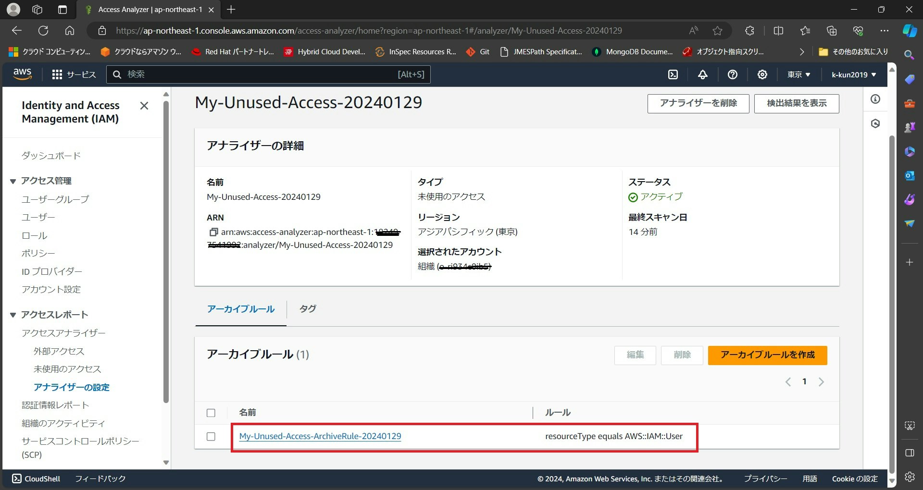Open the Copilot sidebar icon
This screenshot has height=490, width=923.
(x=910, y=31)
